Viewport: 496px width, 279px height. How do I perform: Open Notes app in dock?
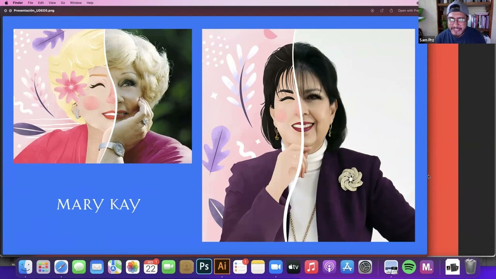tap(258, 267)
